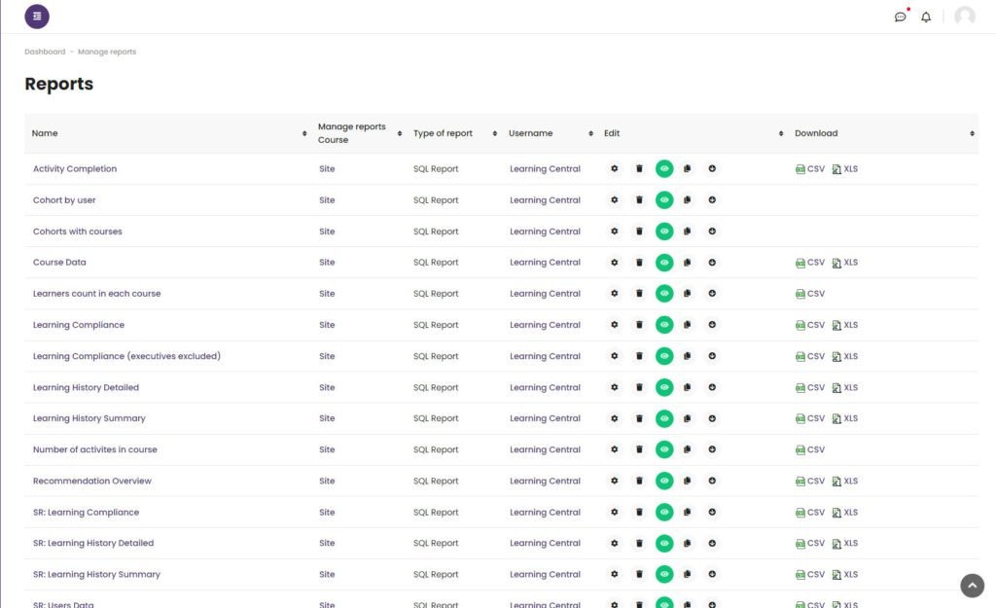Delete the Cohort by user report
Image resolution: width=996 pixels, height=608 pixels.
[x=639, y=200]
